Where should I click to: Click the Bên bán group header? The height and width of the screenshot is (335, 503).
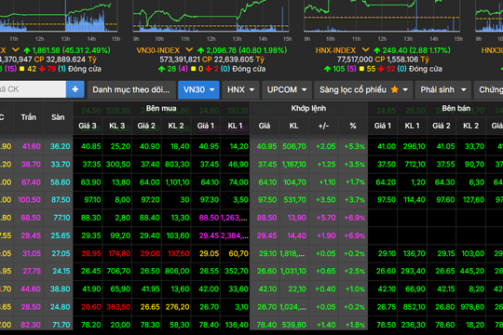coord(455,108)
